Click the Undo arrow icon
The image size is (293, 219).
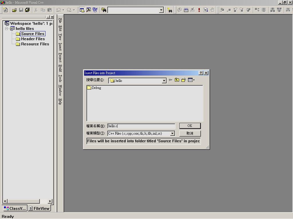click(x=58, y=10)
